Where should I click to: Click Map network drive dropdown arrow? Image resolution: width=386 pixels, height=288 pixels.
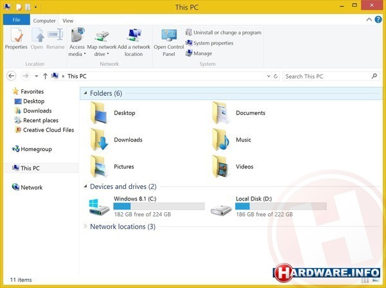(108, 54)
